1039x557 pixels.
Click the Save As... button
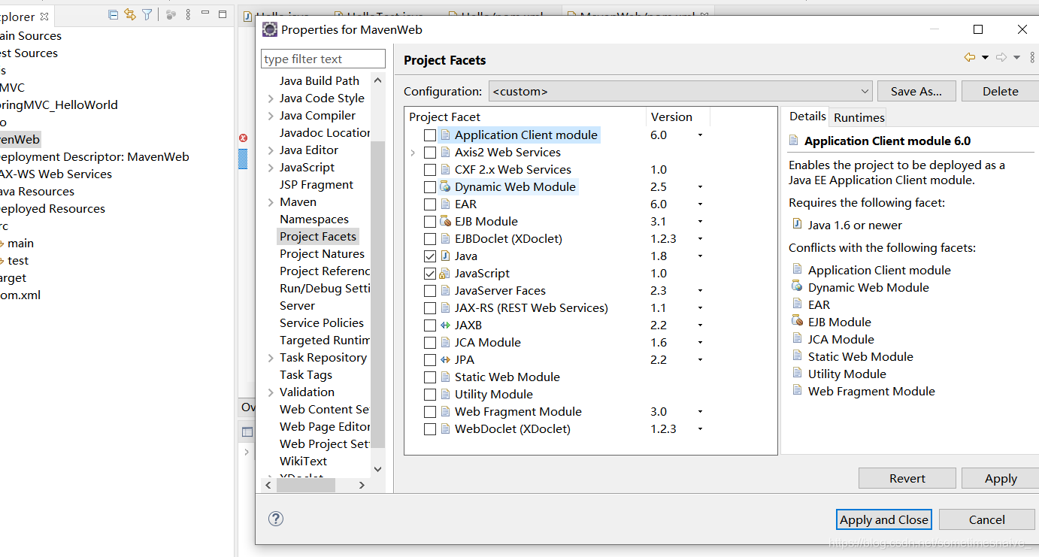coord(916,91)
